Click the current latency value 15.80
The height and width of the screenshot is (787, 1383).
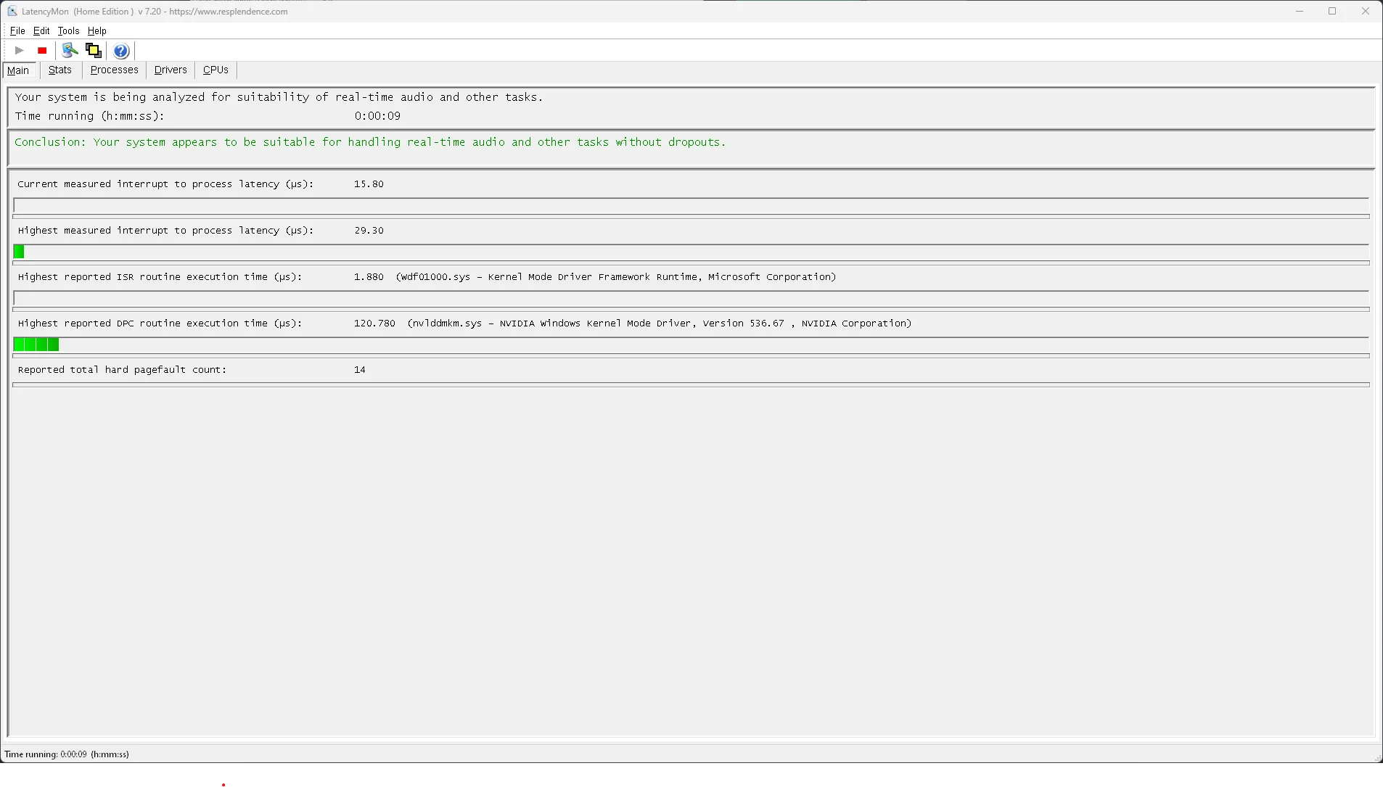click(369, 184)
